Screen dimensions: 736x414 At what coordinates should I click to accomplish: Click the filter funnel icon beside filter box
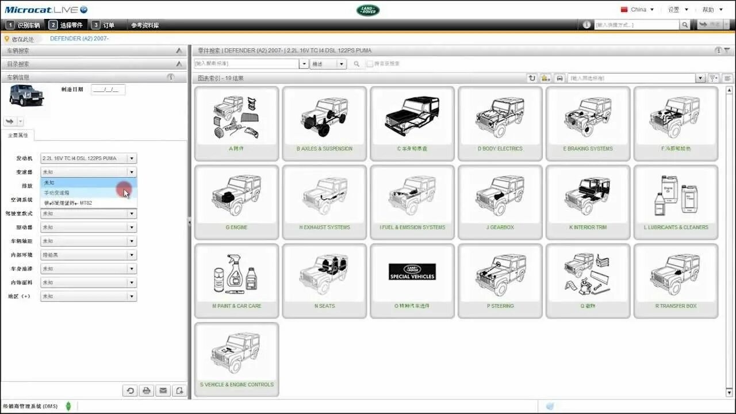pyautogui.click(x=714, y=78)
